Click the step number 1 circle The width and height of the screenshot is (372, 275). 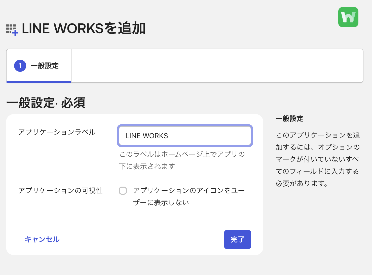pos(20,66)
